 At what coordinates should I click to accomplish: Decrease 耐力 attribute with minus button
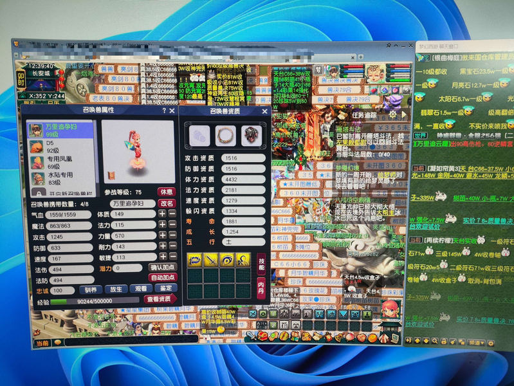click(x=174, y=246)
